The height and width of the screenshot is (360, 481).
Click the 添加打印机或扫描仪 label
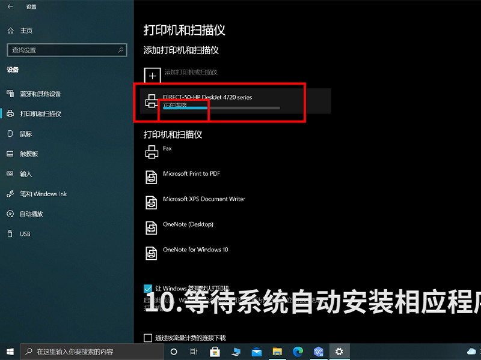[191, 72]
